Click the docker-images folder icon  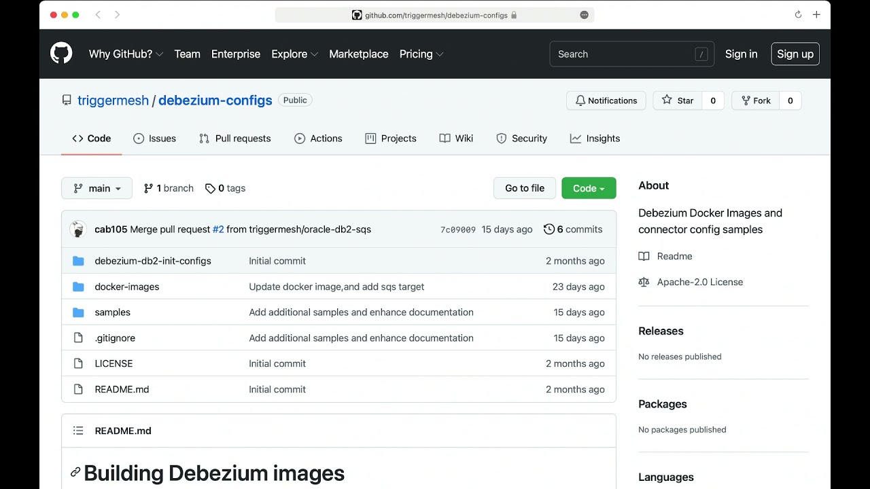pos(78,287)
